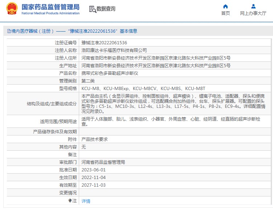The height and width of the screenshot is (211, 273).
Task: Select approval department 河南省药品监督管理局
Action: click(x=103, y=162)
